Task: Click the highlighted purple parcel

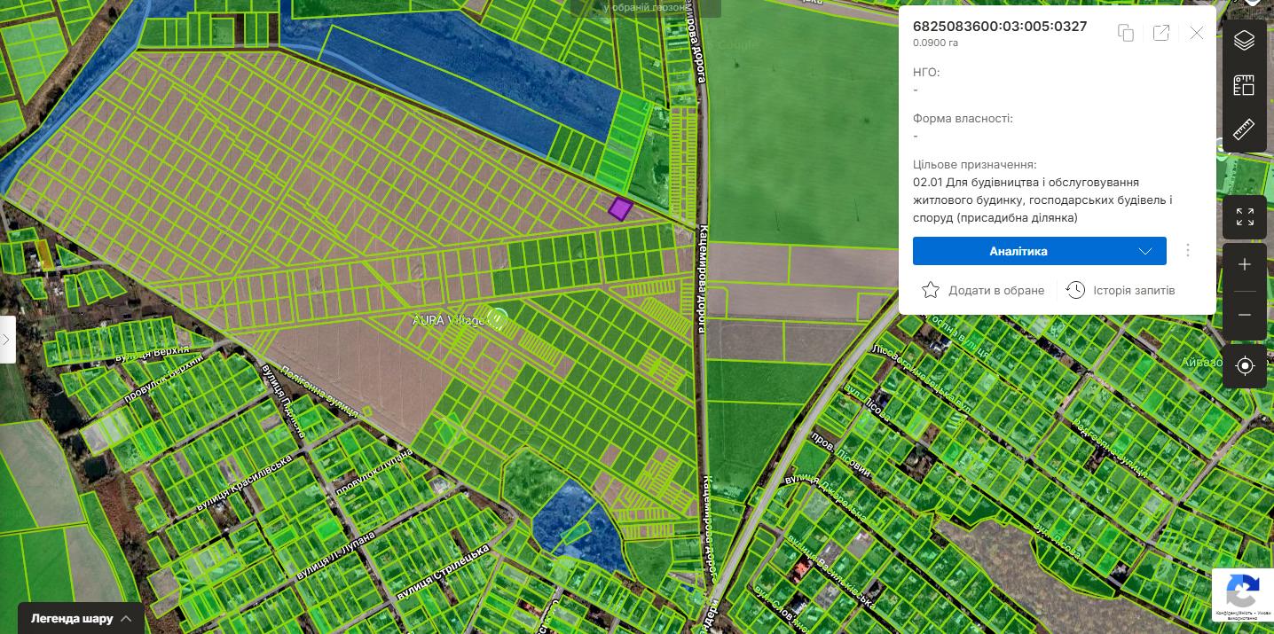Action: [x=620, y=209]
